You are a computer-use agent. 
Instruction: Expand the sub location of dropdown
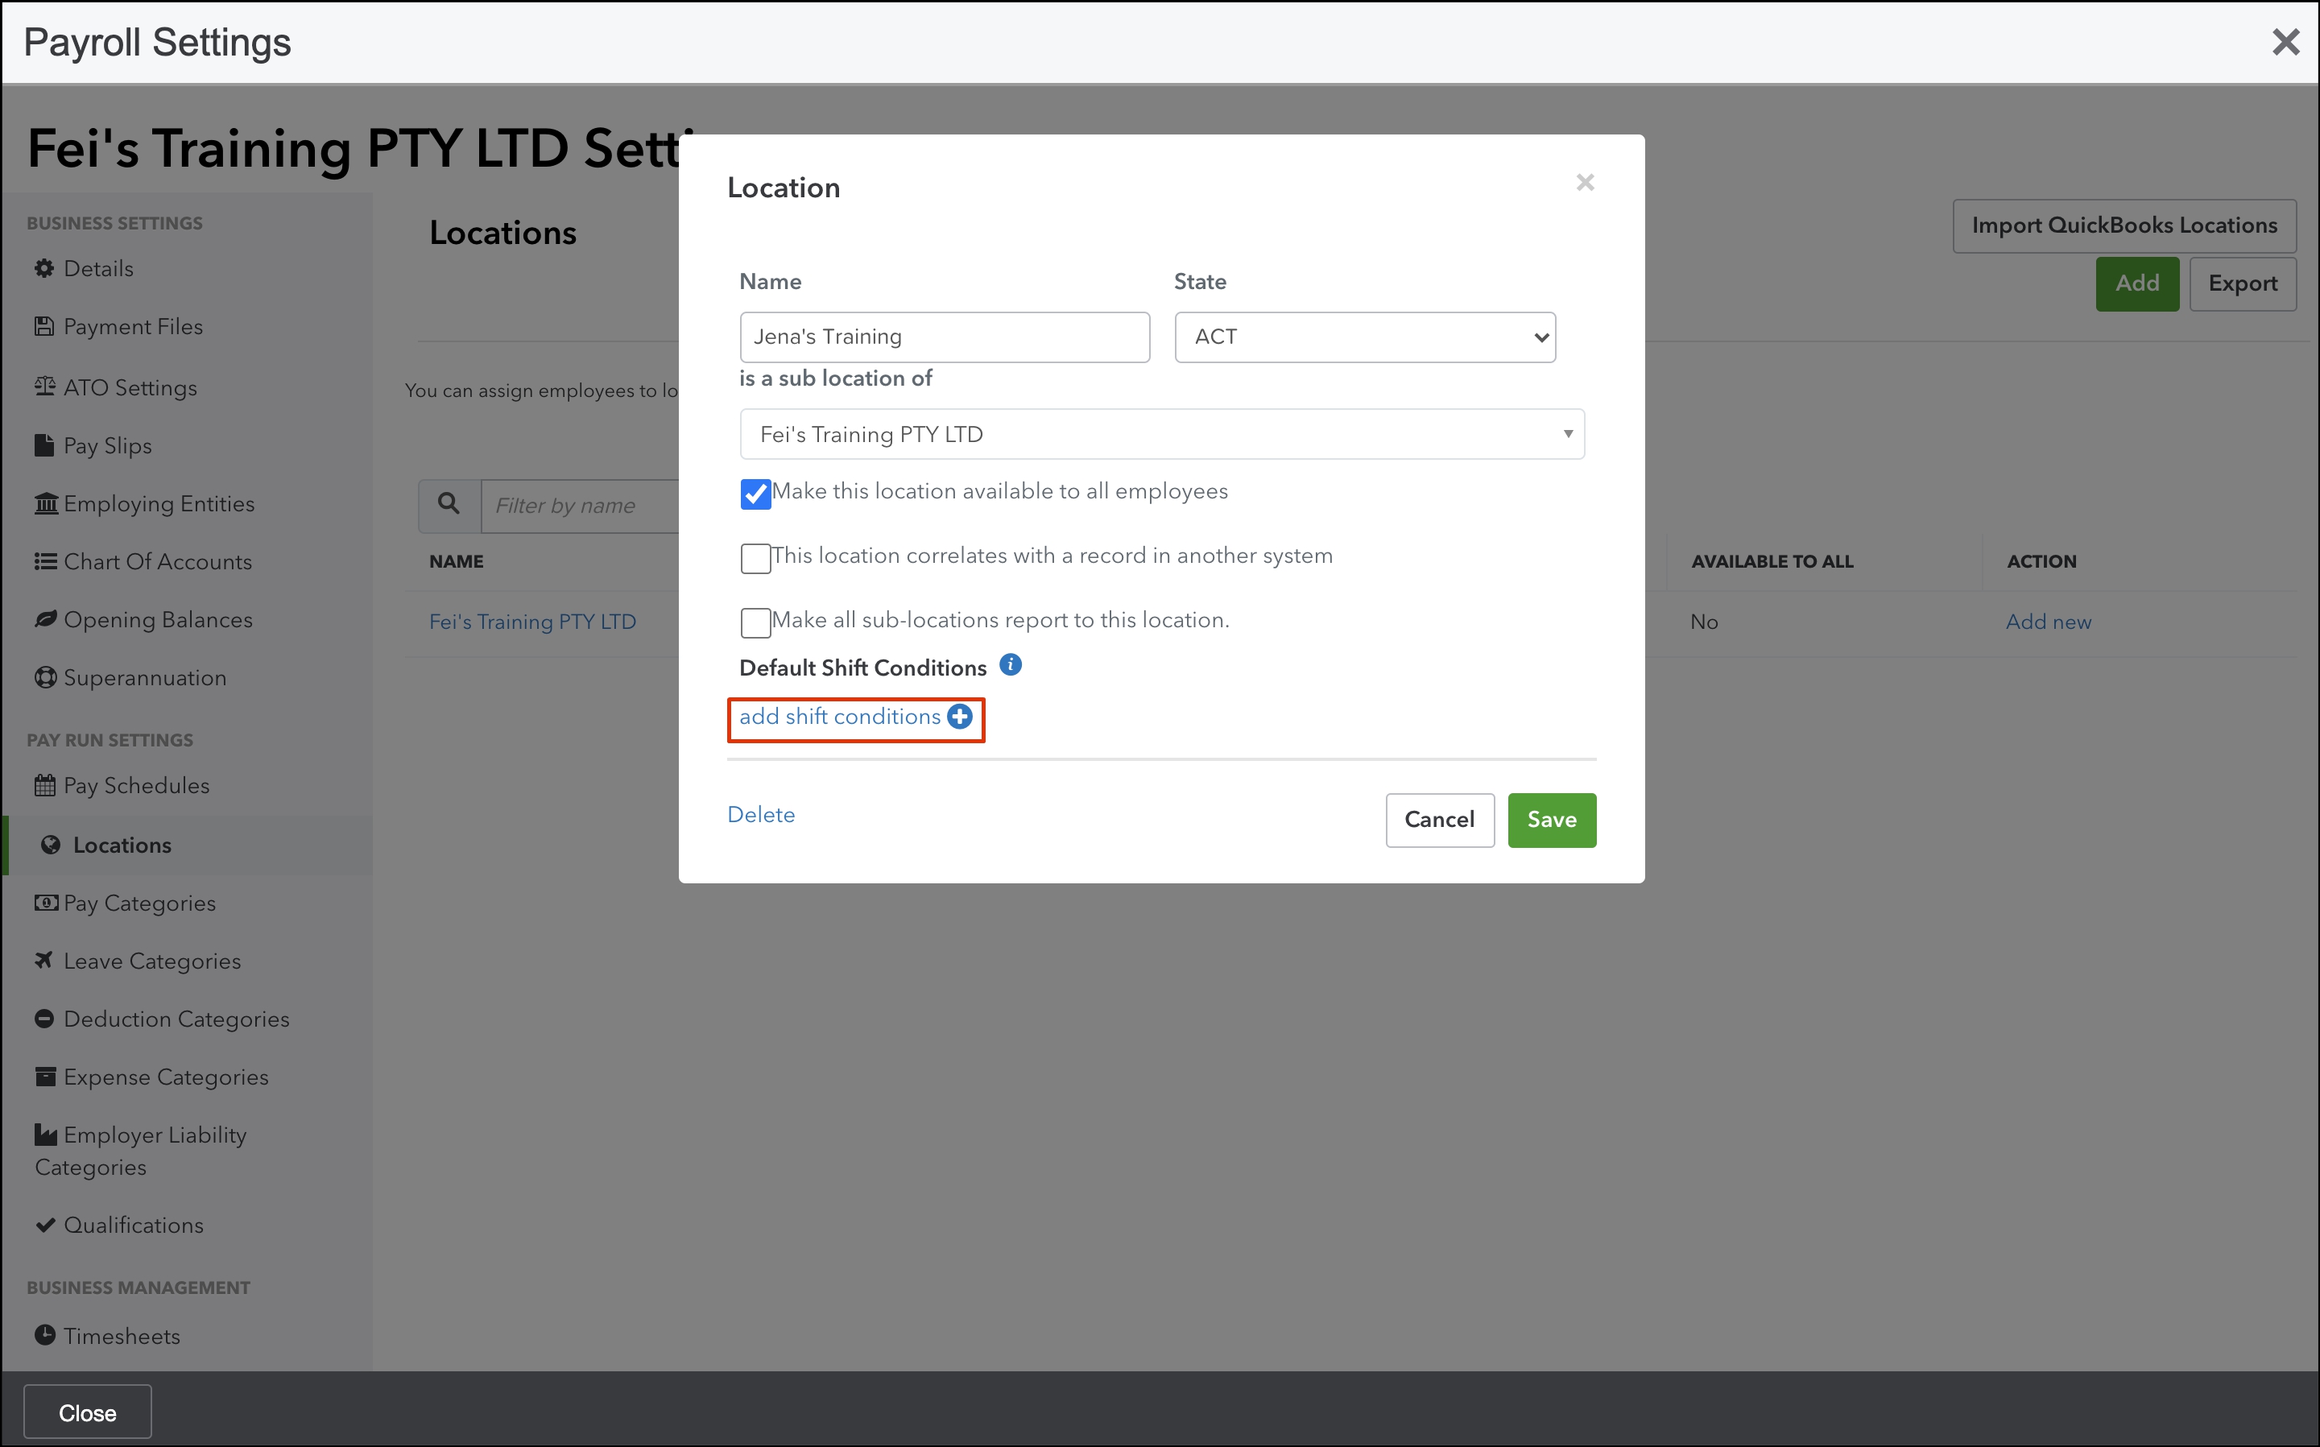tap(1161, 435)
